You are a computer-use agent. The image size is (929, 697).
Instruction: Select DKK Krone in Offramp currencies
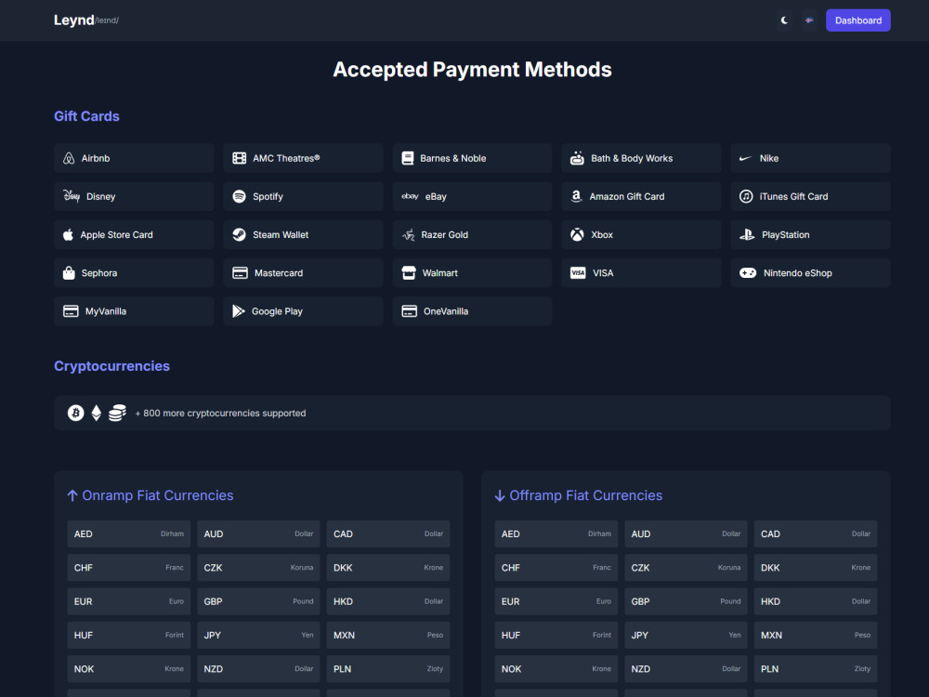coord(816,568)
